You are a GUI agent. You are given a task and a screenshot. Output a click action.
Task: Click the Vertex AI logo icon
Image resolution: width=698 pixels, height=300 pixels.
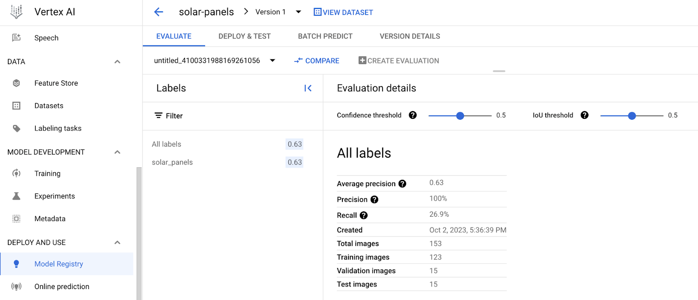[17, 12]
